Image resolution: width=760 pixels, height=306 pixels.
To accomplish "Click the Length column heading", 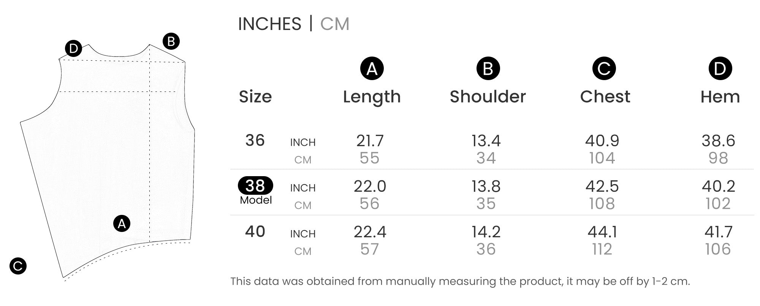I will click(x=372, y=97).
